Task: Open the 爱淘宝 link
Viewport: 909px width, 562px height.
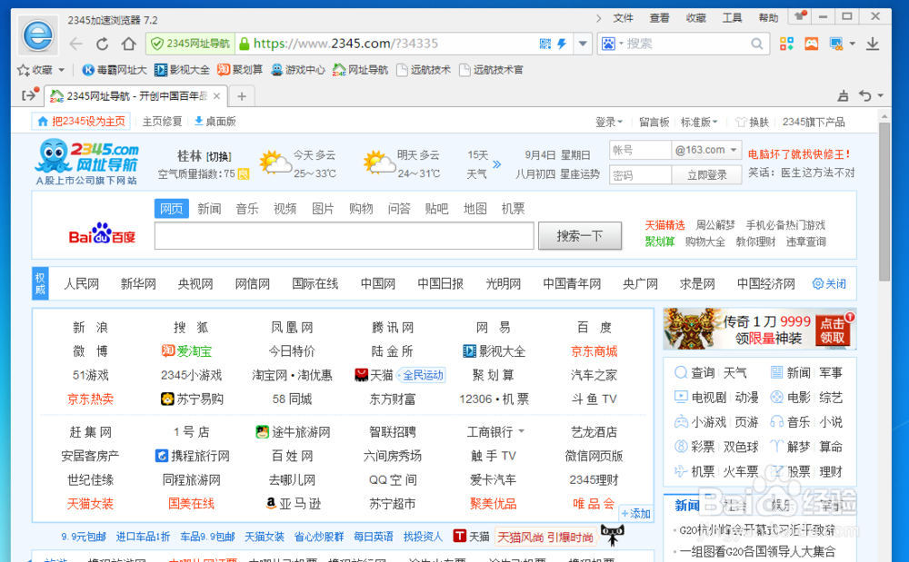Action: click(186, 351)
